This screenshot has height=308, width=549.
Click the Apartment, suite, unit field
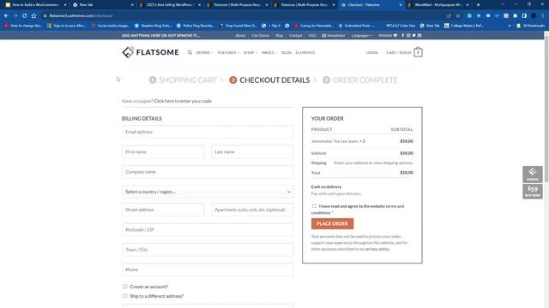coord(252,210)
